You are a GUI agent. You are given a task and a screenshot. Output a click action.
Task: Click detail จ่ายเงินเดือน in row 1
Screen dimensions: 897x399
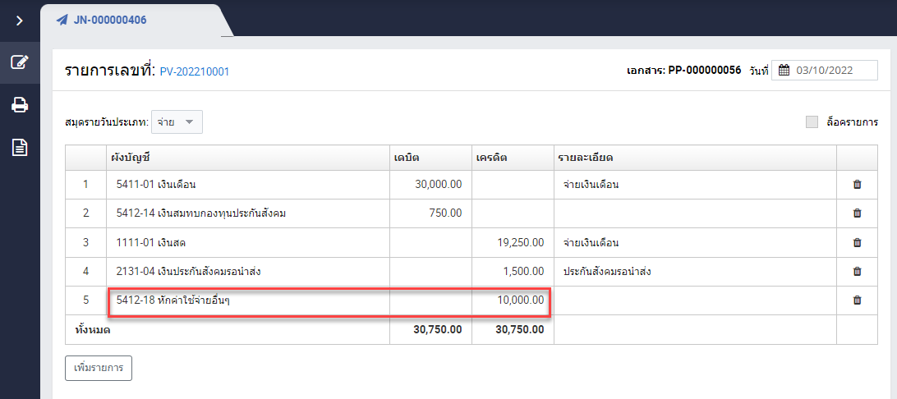point(591,185)
